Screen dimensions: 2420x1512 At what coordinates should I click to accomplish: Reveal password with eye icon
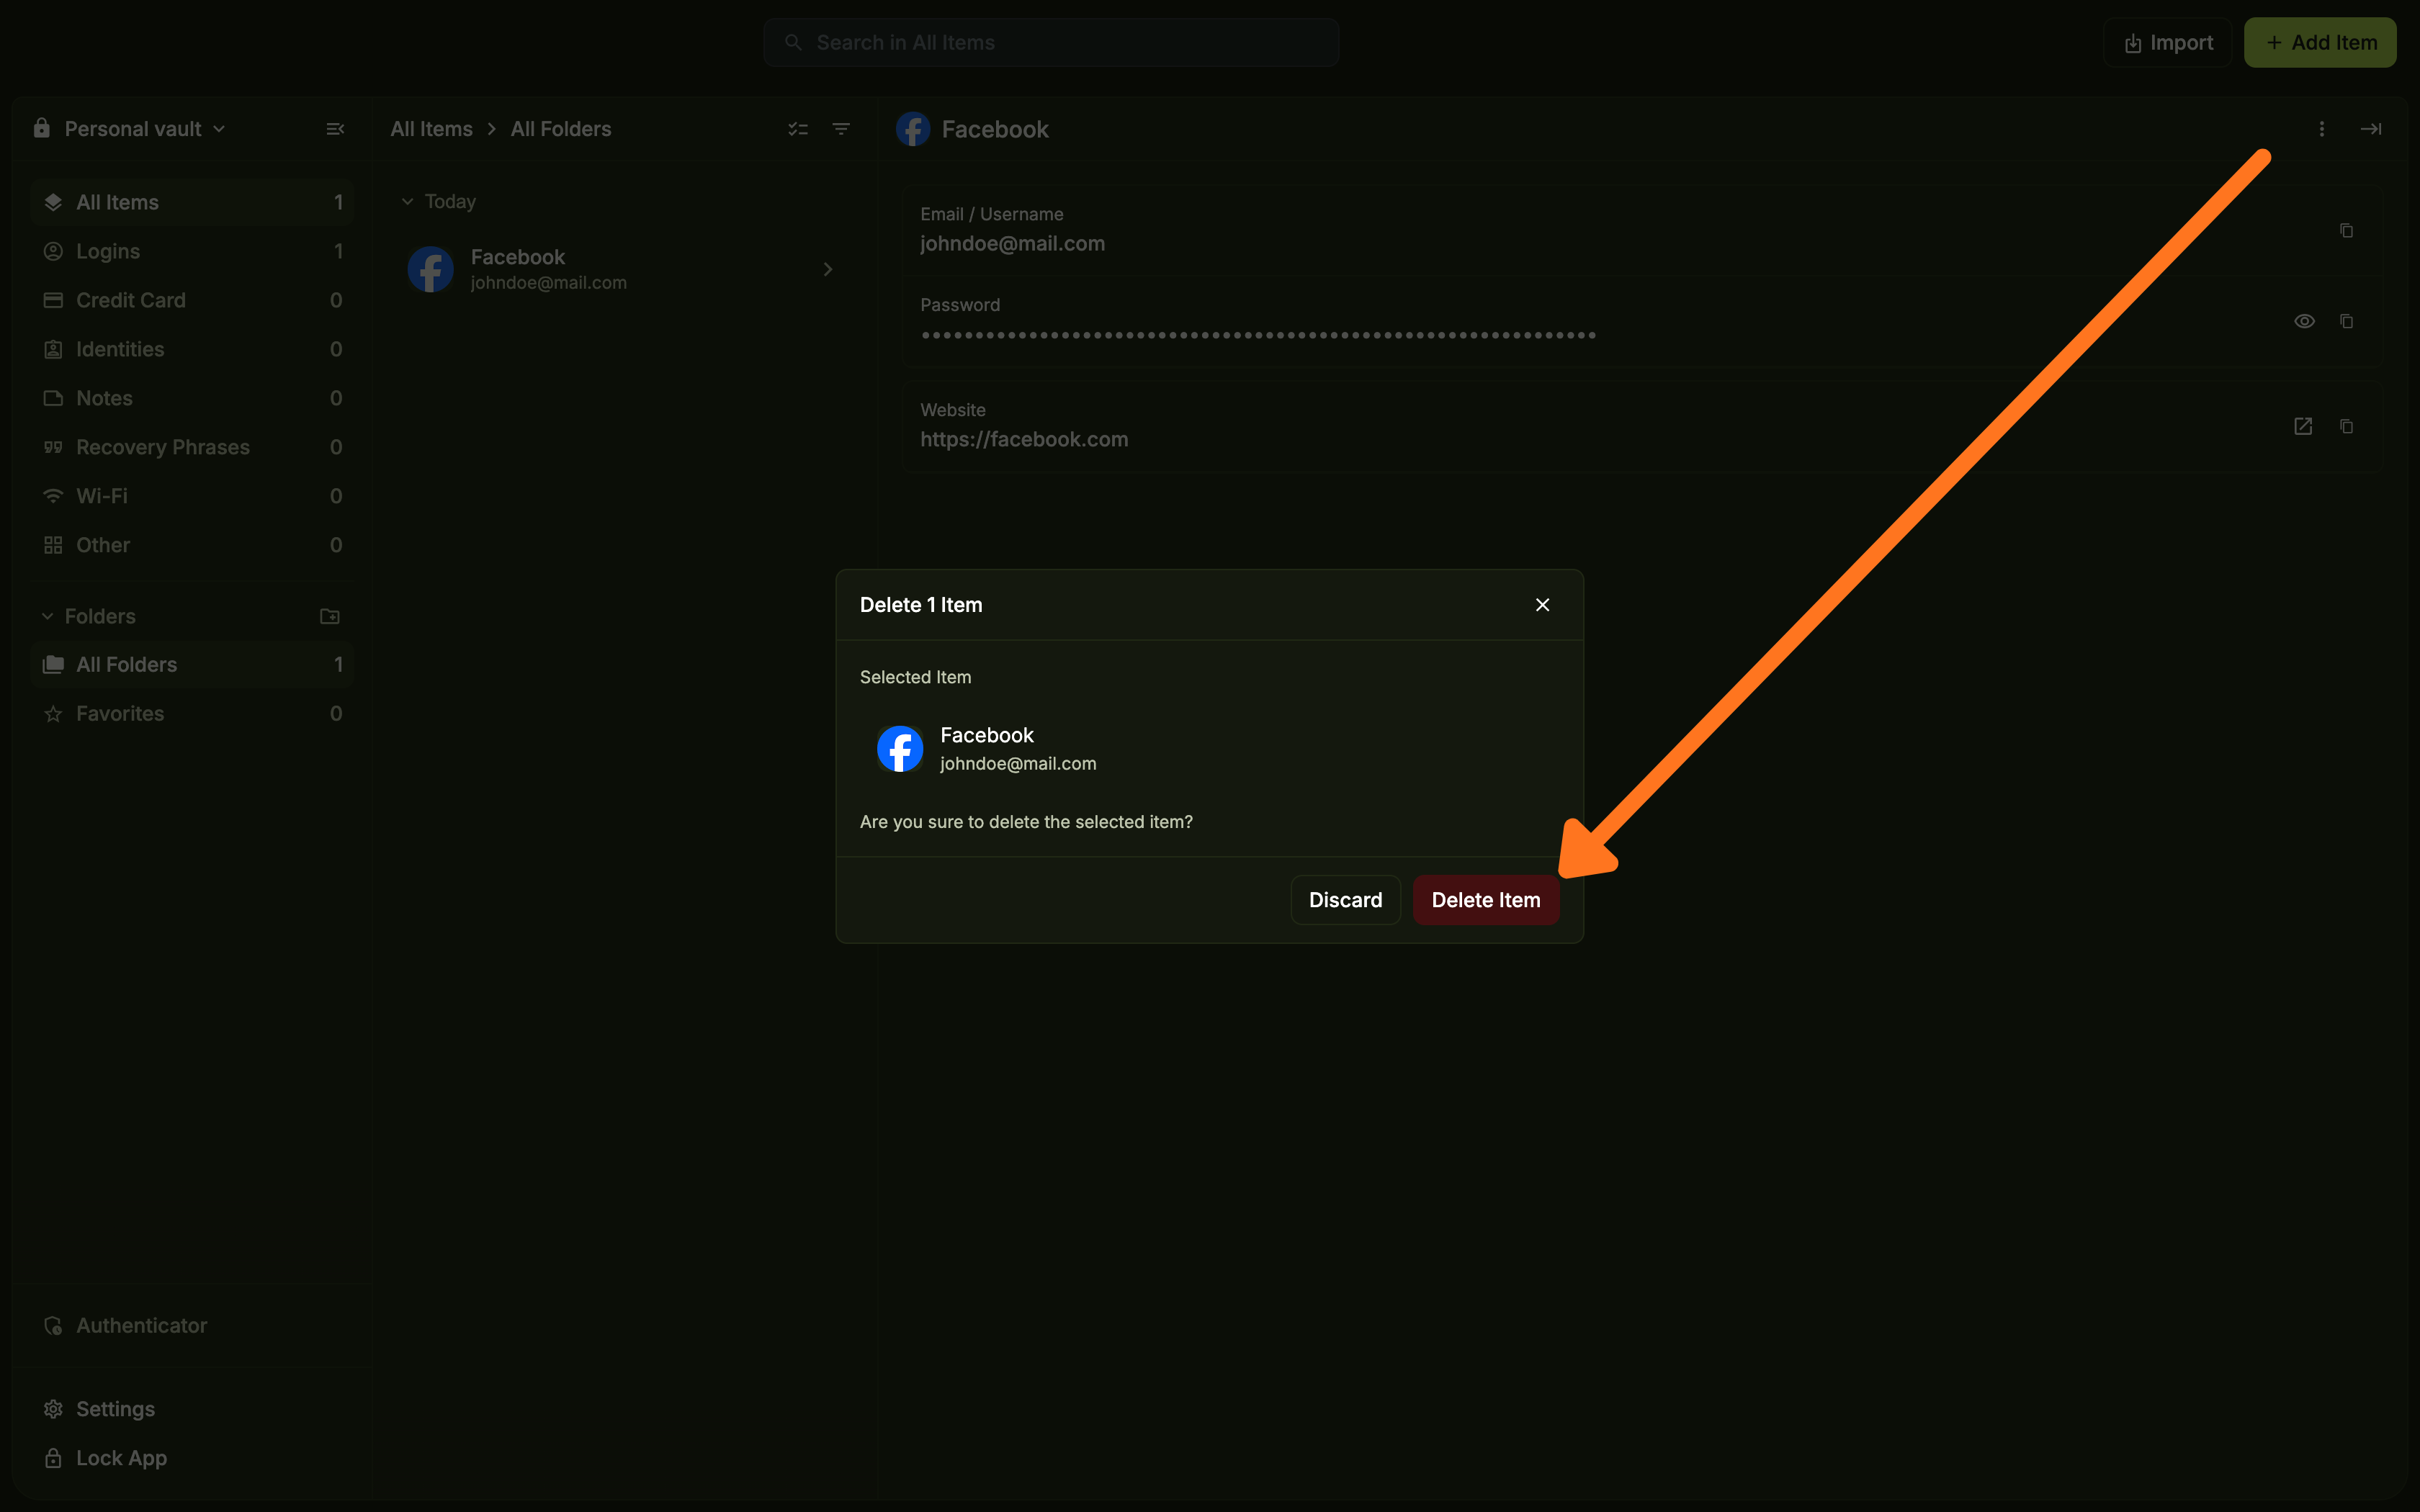tap(2304, 321)
